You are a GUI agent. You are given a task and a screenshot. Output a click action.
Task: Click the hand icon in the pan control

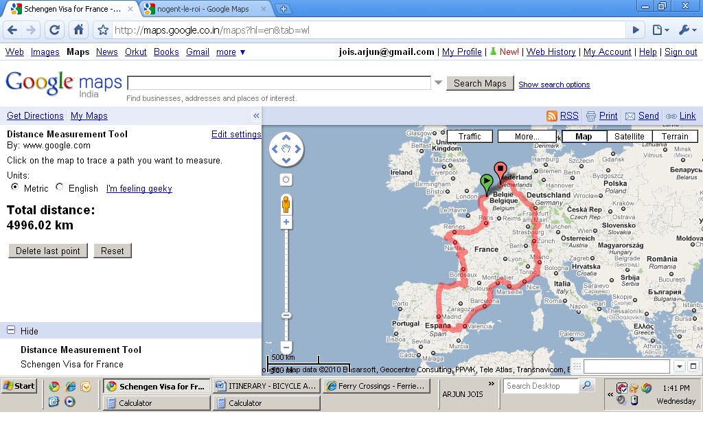[286, 149]
